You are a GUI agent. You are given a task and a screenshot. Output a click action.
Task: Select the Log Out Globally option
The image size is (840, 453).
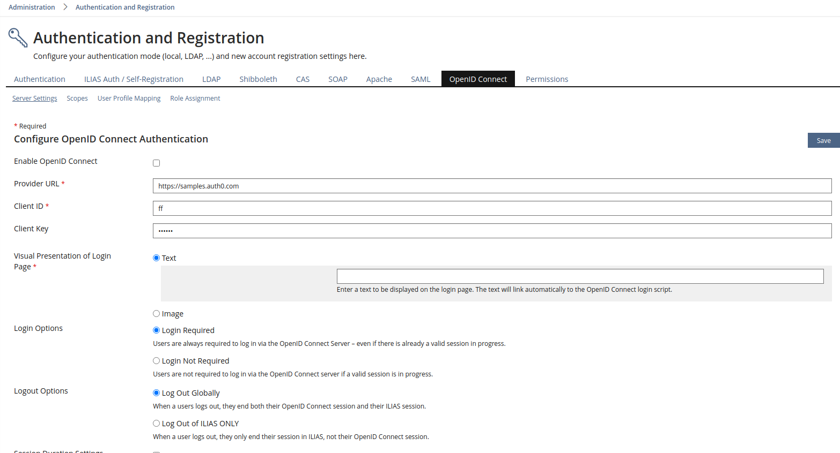[x=157, y=393]
